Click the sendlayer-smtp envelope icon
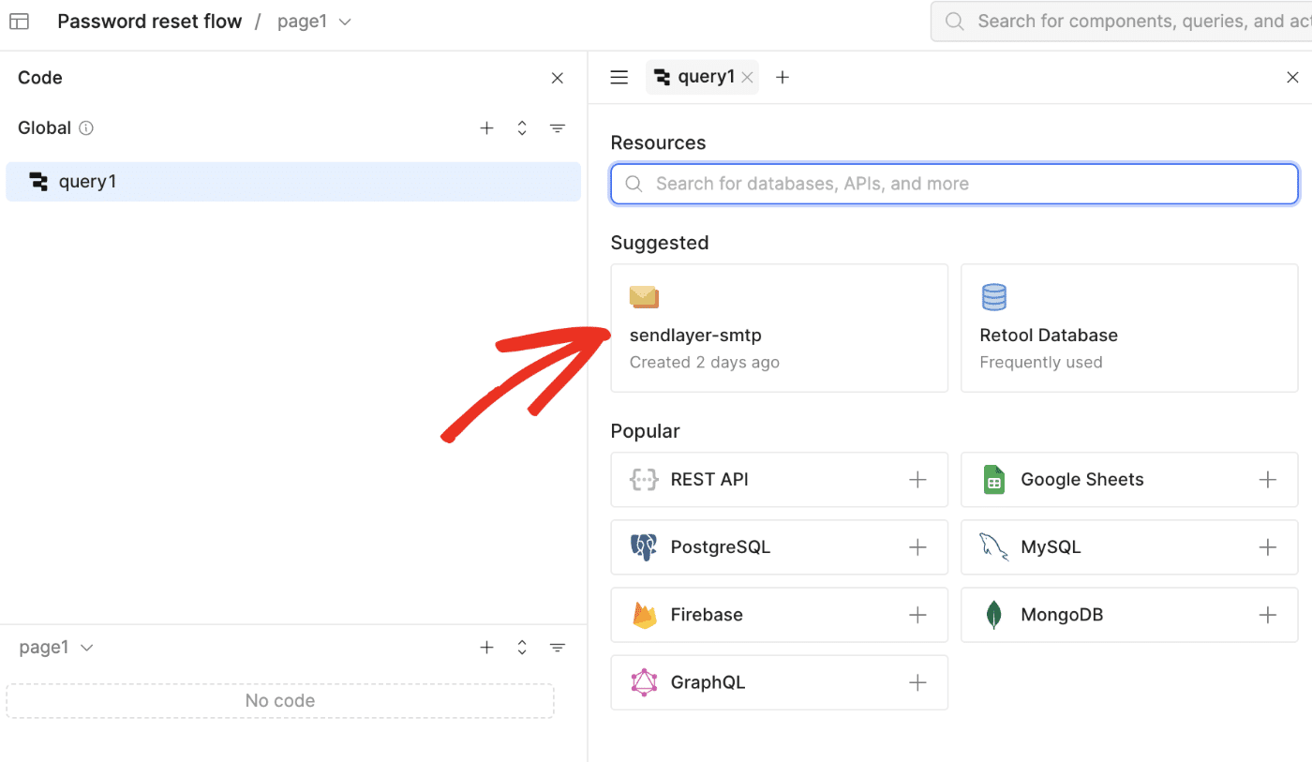This screenshot has width=1312, height=762. pyautogui.click(x=645, y=297)
